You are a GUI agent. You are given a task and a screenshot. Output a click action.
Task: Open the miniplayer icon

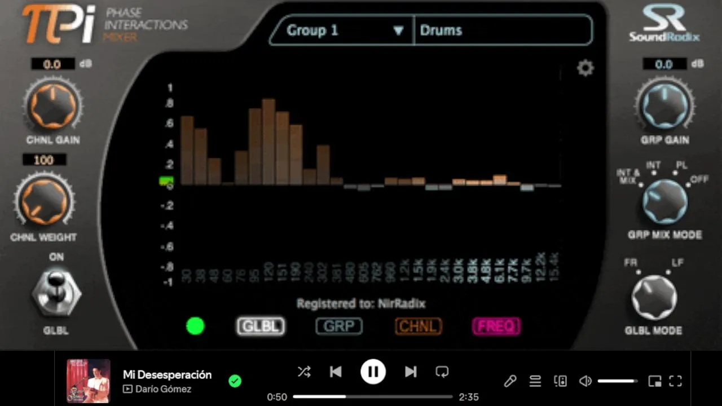(655, 381)
